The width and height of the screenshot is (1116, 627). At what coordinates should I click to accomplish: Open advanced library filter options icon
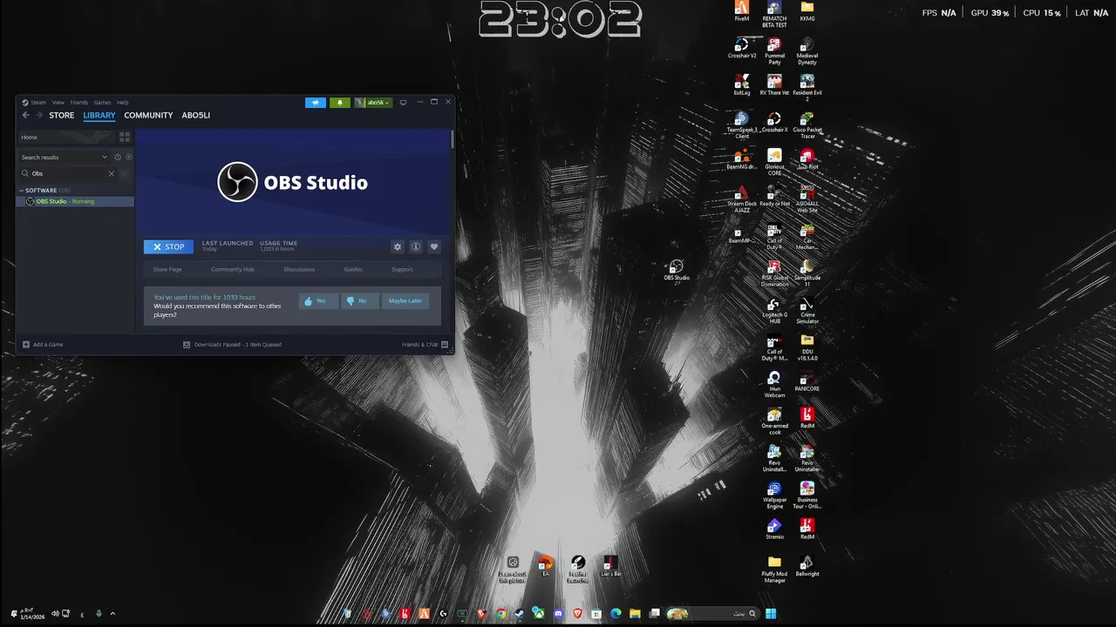coord(125,173)
